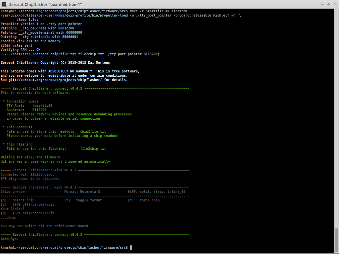Click the first green 'connect v0.4.3' header line
This screenshot has width=339, height=254.
95,88
